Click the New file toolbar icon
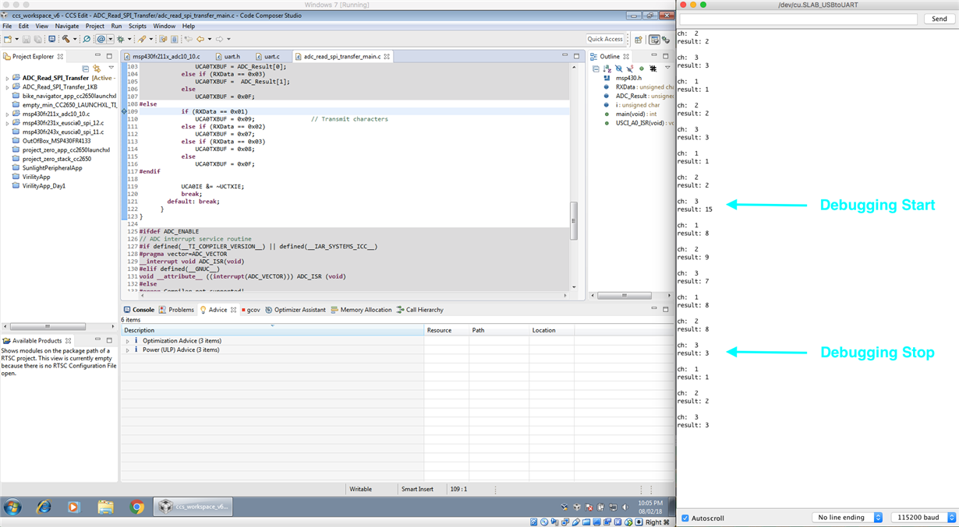 pyautogui.click(x=8, y=39)
